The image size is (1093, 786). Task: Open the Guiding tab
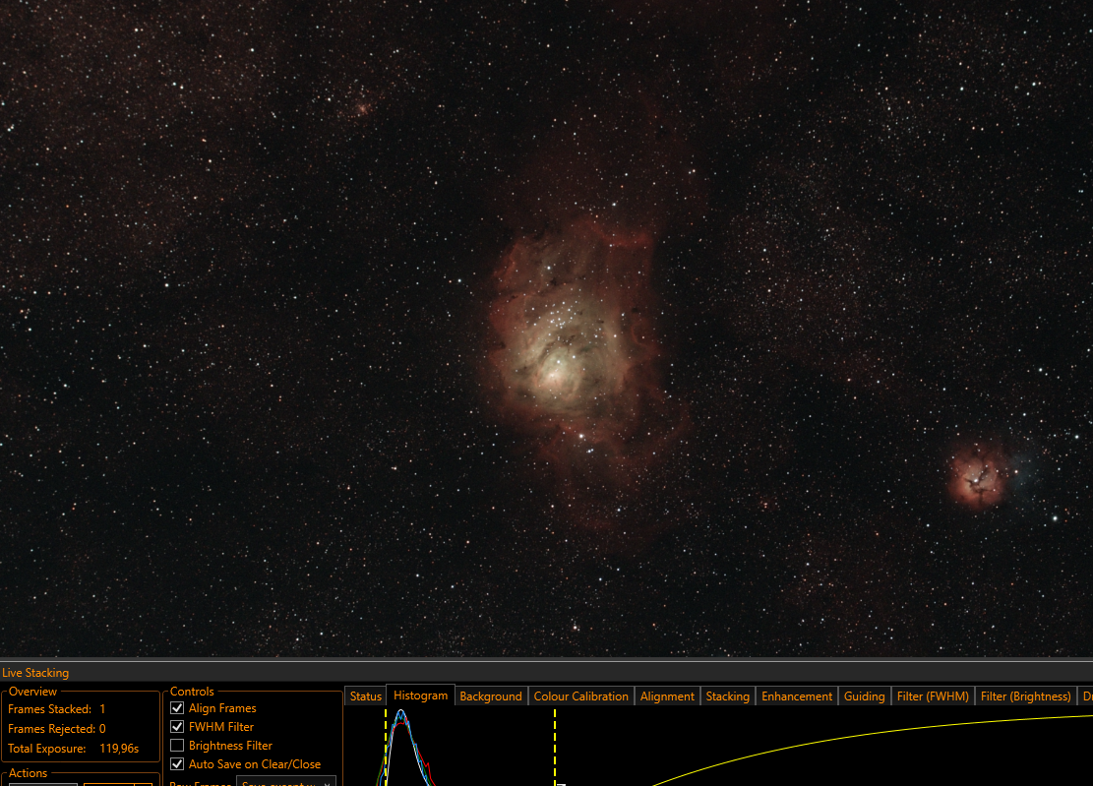coord(865,696)
